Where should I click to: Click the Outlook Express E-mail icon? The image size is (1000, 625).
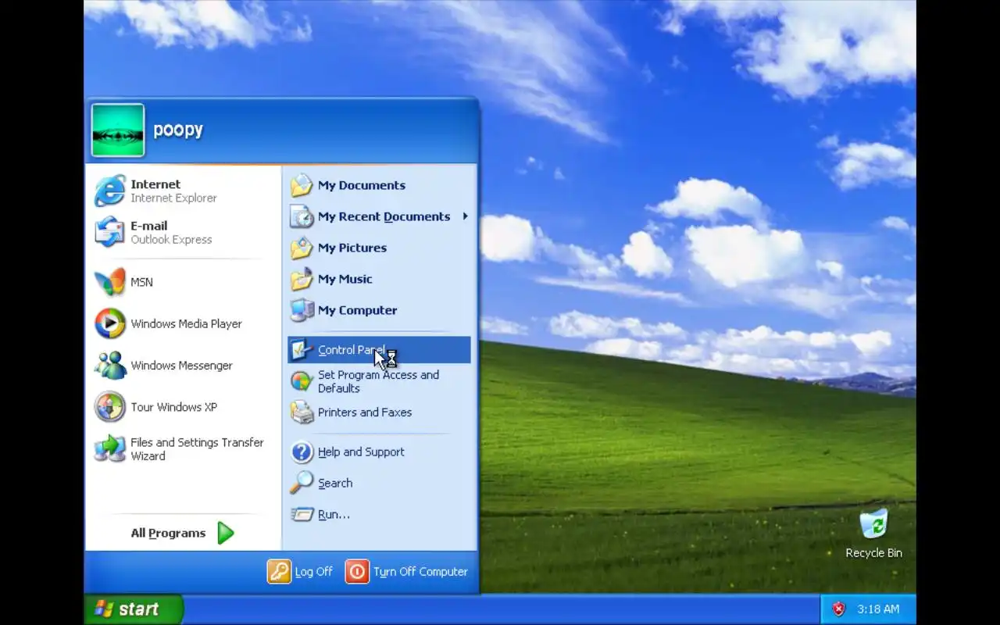tap(110, 232)
